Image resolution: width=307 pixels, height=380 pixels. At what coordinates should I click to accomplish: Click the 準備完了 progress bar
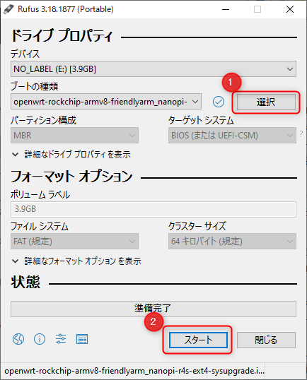(x=153, y=309)
